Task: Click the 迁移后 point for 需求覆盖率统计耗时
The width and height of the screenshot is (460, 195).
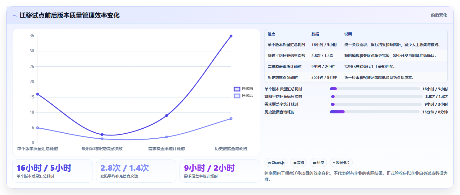Action: coord(166,137)
